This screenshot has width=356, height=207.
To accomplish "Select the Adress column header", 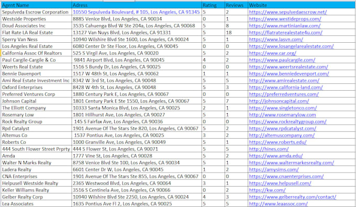I will coord(137,5).
